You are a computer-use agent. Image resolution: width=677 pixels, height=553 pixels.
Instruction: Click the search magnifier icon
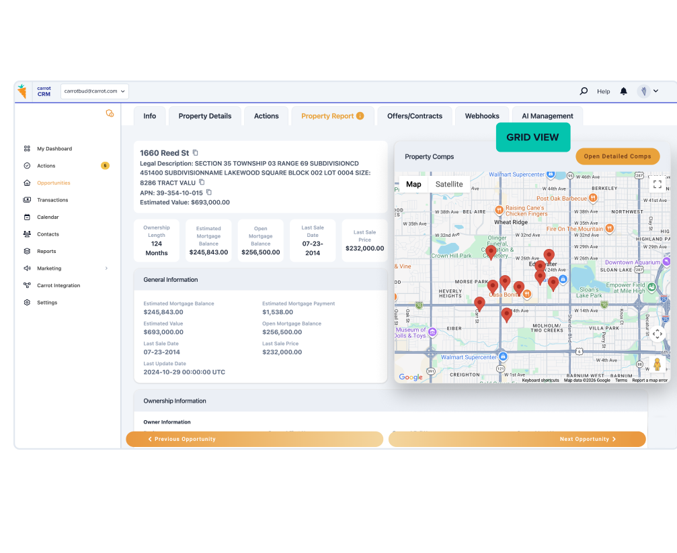[584, 91]
